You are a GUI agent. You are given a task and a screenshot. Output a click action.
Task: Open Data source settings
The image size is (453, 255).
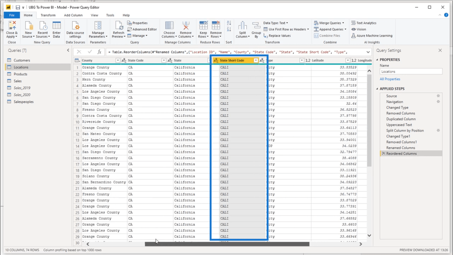click(75, 29)
